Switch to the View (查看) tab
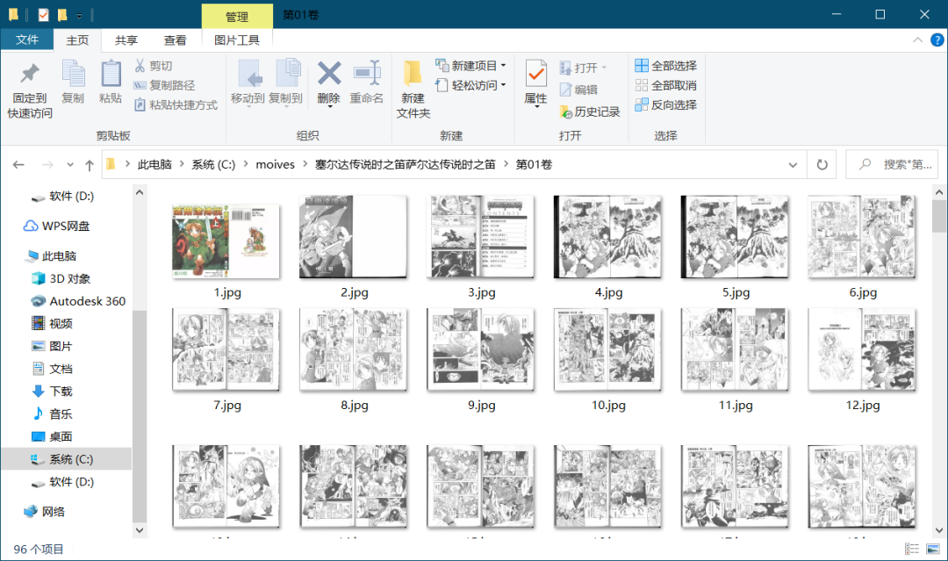This screenshot has height=561, width=948. click(x=176, y=40)
